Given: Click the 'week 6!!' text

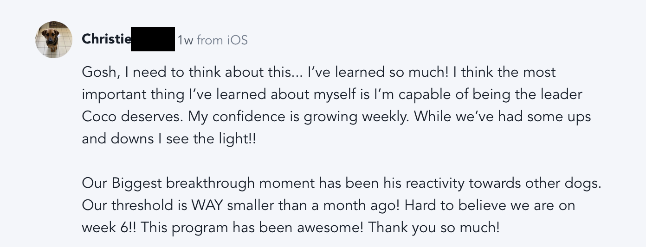Looking at the screenshot, I should click(x=109, y=228).
